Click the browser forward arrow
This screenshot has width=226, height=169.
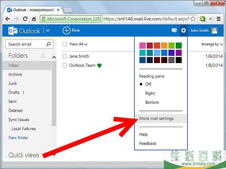coord(16,19)
